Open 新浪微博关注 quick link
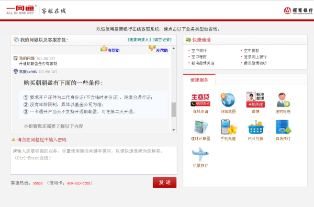The height and width of the screenshot is (207, 314). tap(203, 63)
